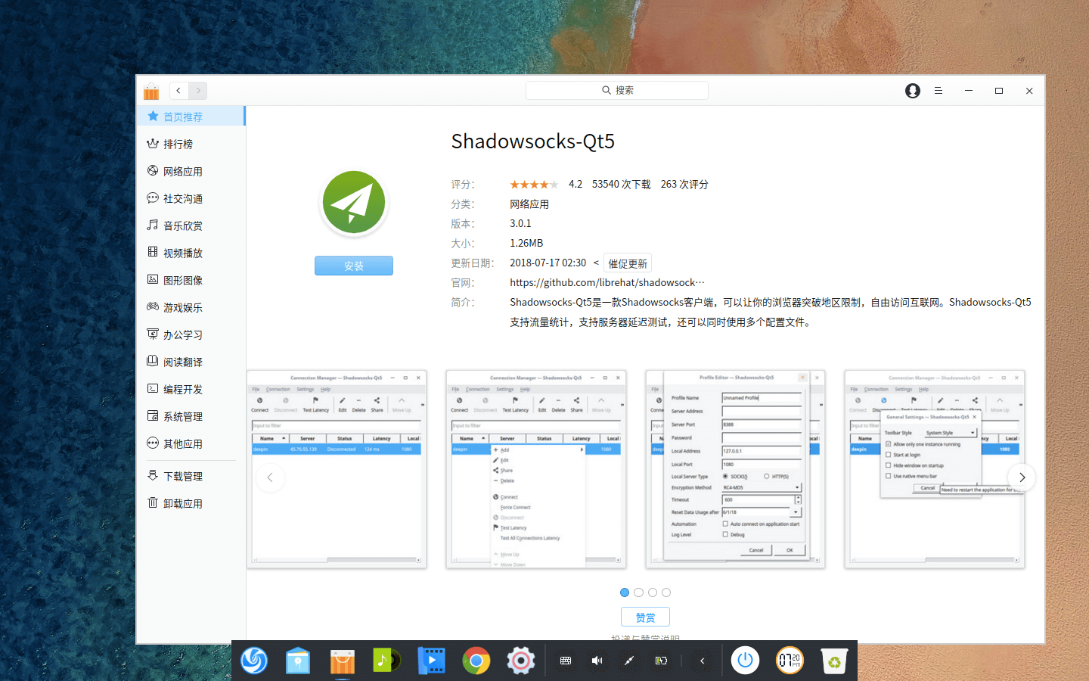The width and height of the screenshot is (1089, 681).
Task: Open second screenshot with context menu
Action: [x=536, y=469]
